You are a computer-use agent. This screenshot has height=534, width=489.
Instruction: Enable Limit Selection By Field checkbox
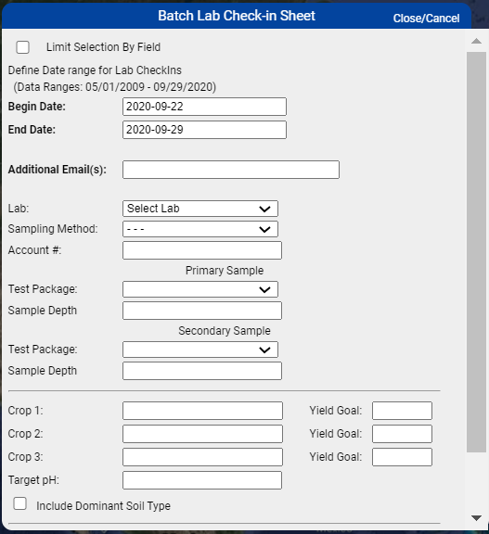23,47
